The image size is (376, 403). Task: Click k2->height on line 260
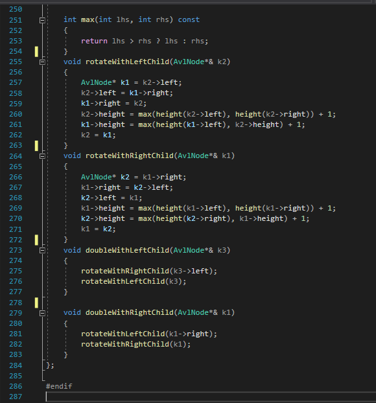tap(103, 114)
